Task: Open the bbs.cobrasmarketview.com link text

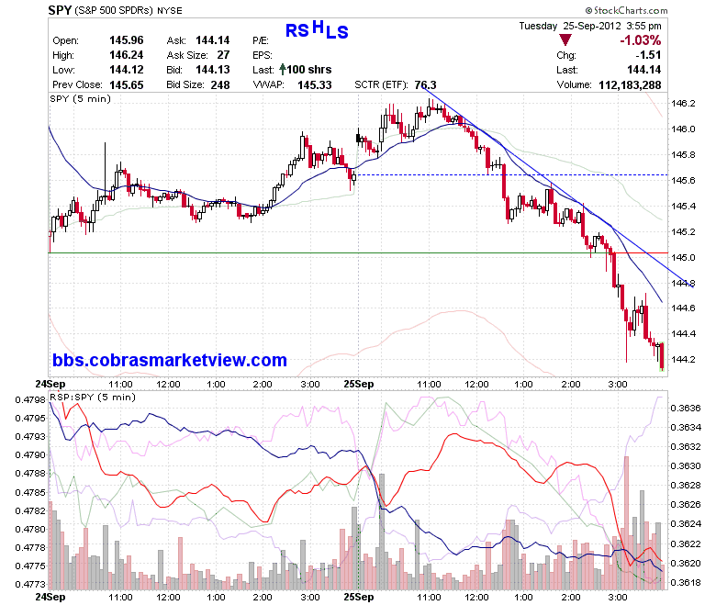Action: [x=170, y=360]
